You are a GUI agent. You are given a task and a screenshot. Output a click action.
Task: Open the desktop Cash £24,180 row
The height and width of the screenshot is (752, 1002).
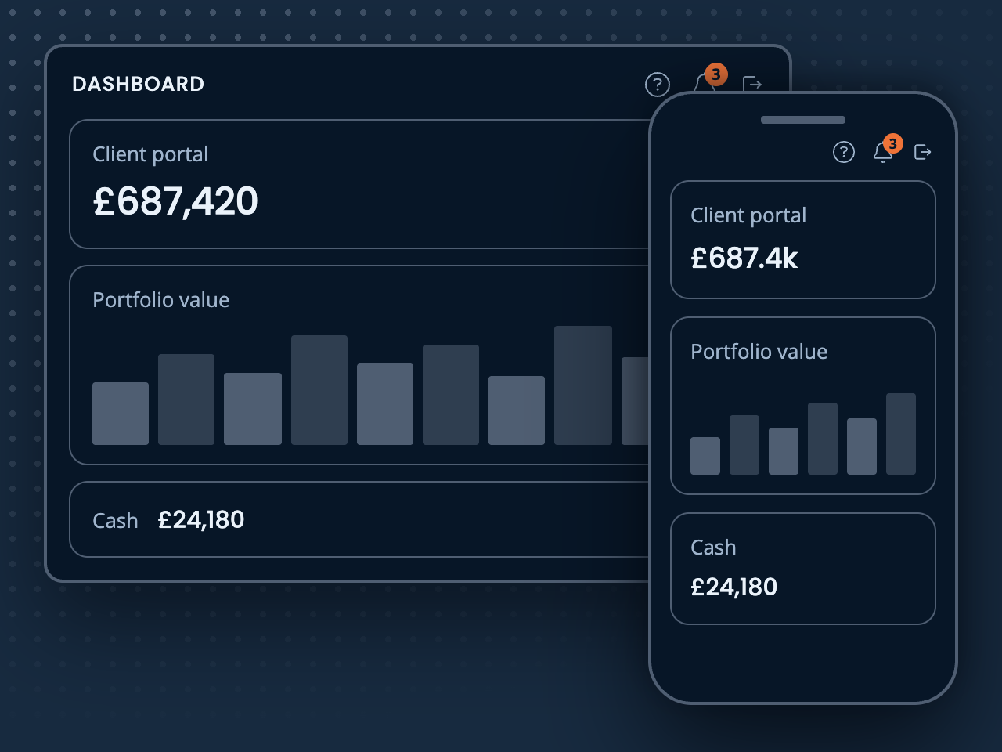click(x=359, y=519)
